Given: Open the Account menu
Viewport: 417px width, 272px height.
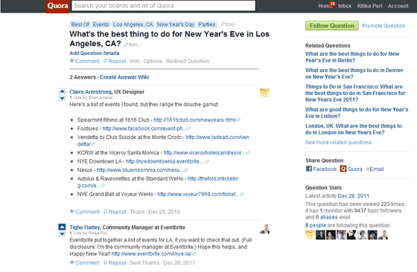Looking at the screenshot, I should tap(398, 6).
